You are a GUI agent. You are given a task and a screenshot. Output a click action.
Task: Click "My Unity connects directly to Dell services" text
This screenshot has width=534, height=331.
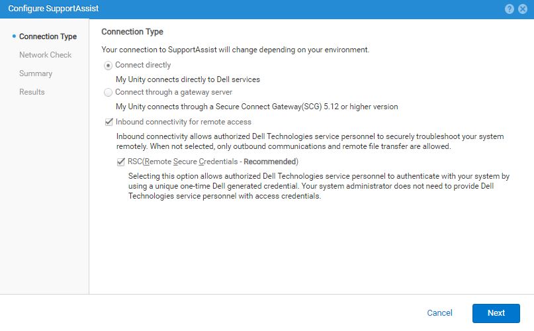pos(187,79)
